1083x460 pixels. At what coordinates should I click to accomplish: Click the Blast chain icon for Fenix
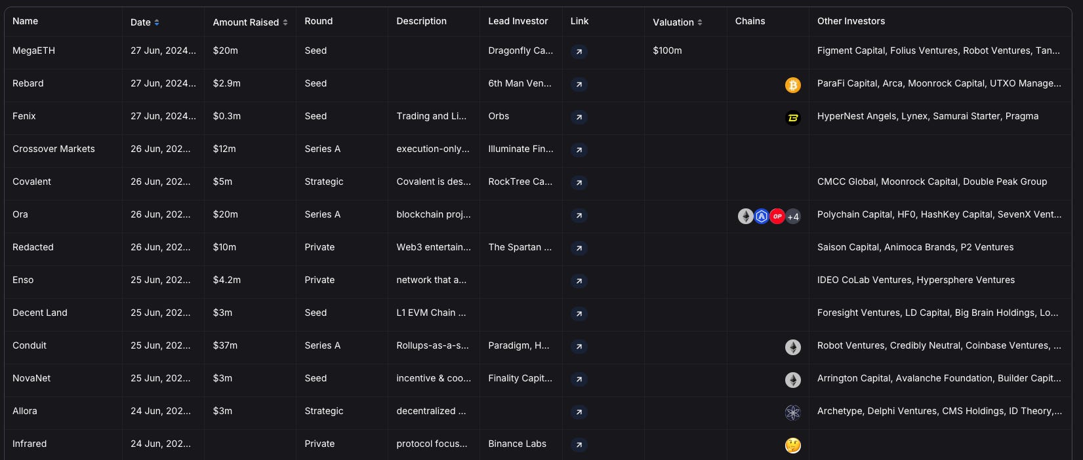793,118
